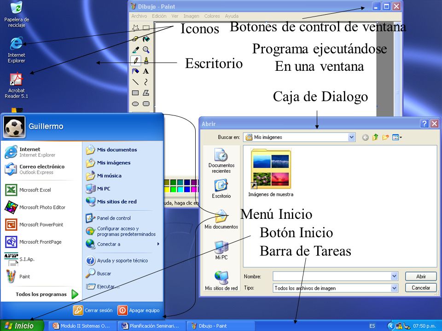Viewport: 442px width, 331px height.
Task: Switch to Modulo II Sistemas taskbar button
Action: (82, 326)
